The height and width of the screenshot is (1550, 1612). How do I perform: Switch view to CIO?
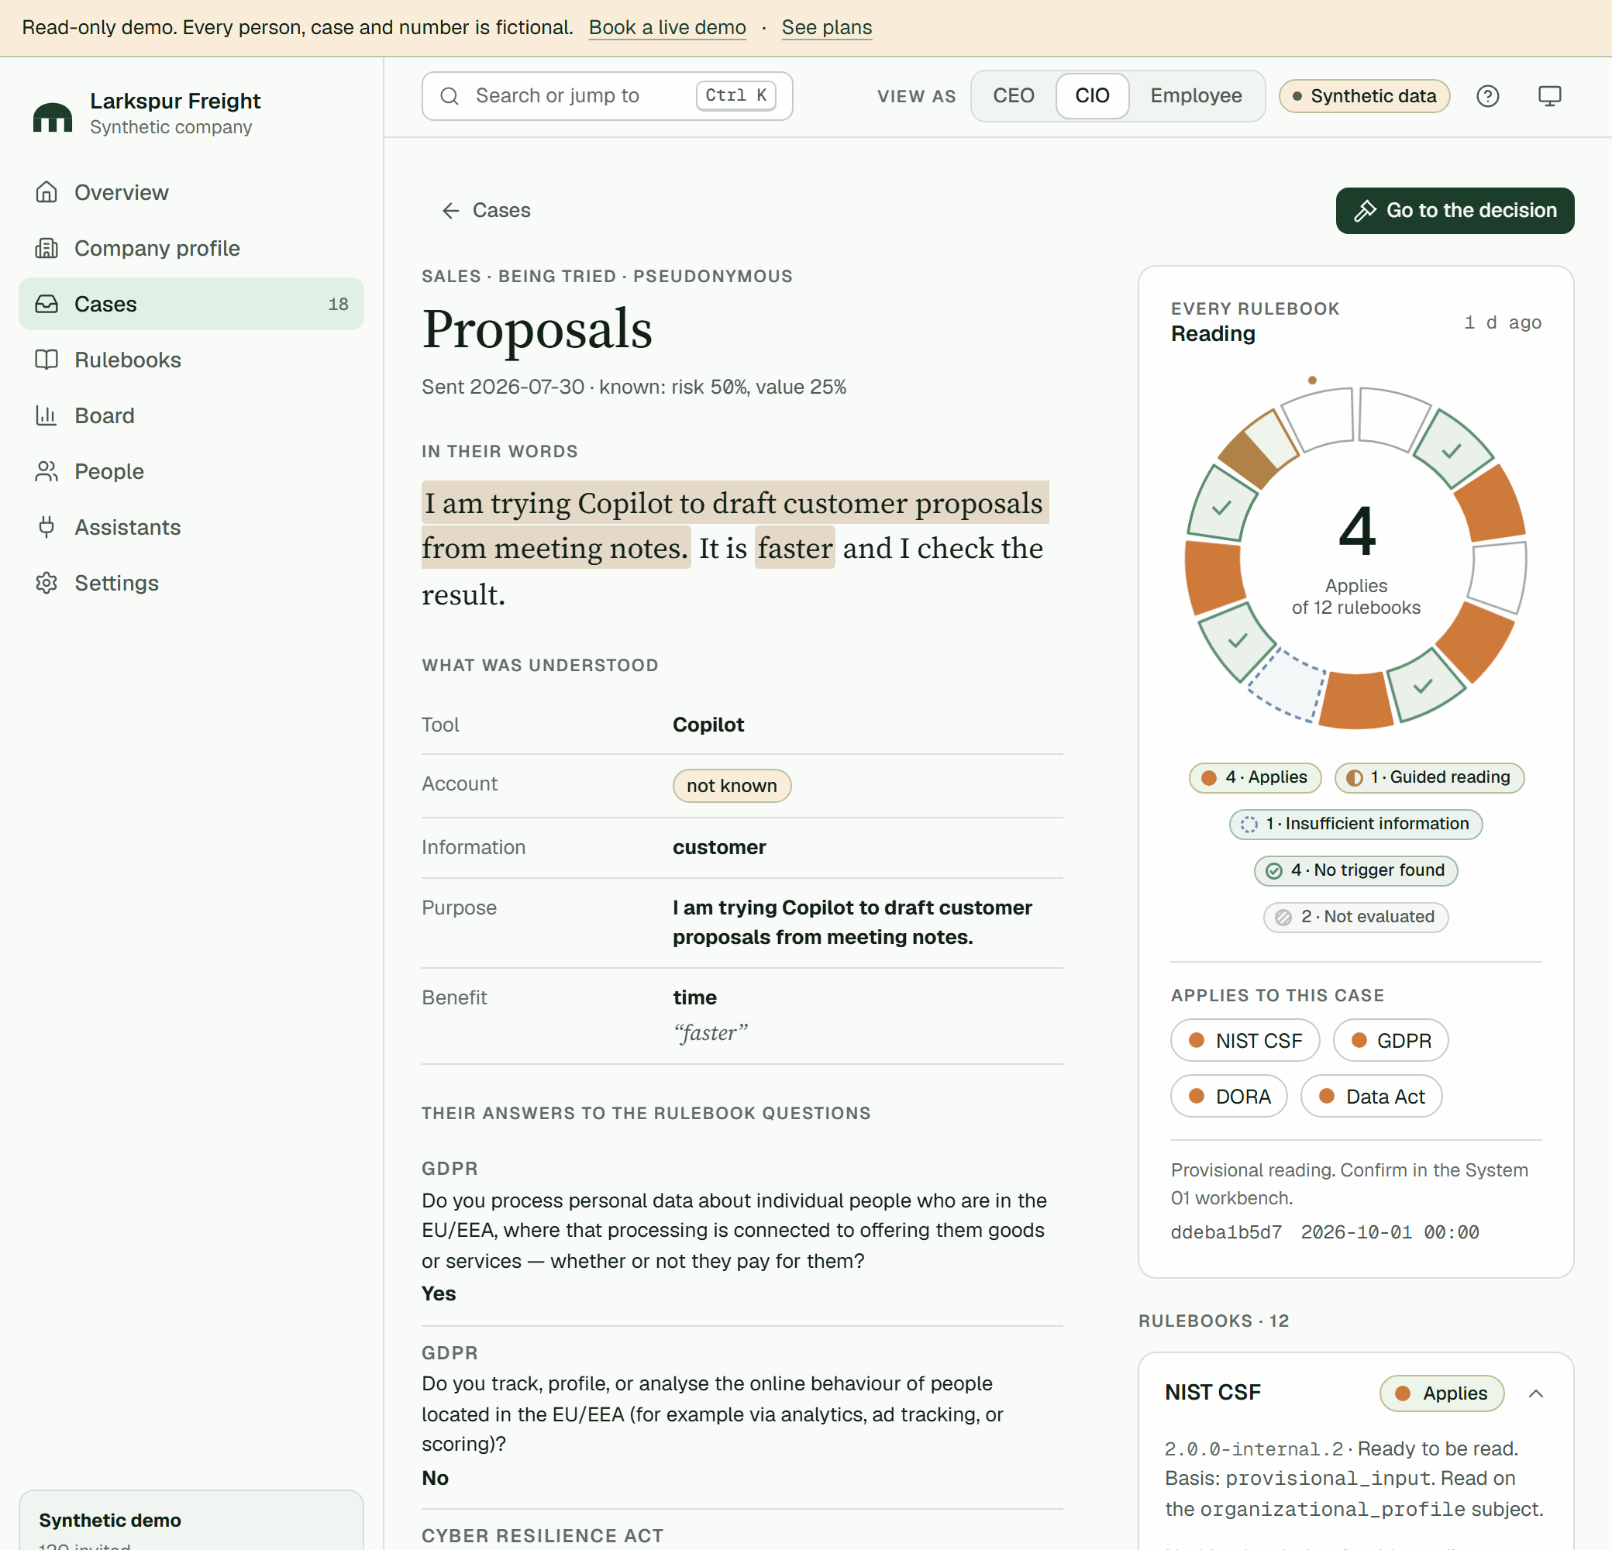pos(1091,96)
